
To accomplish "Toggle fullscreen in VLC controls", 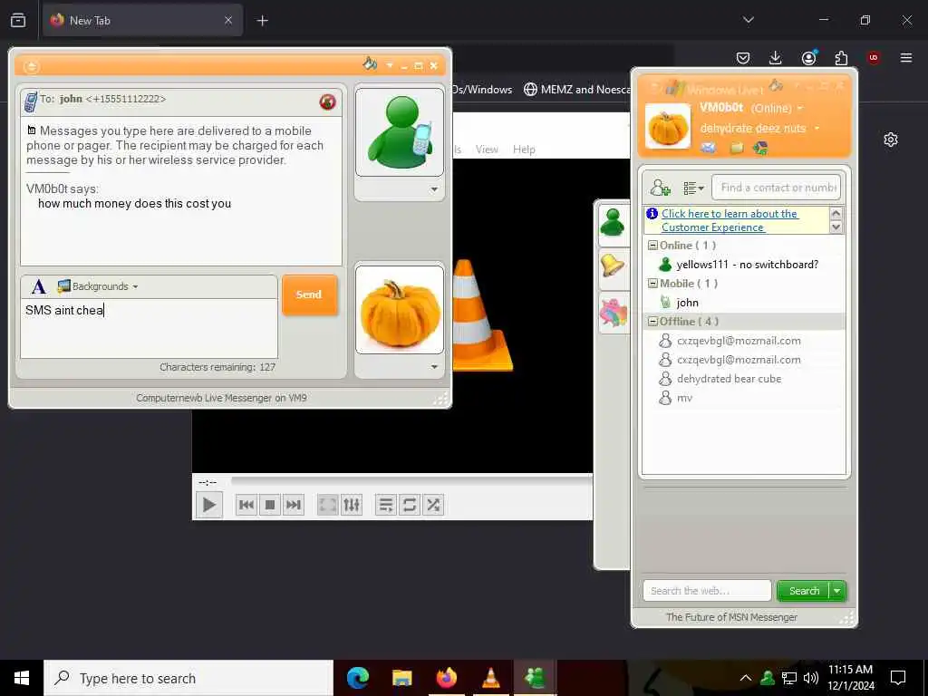I will coord(328,505).
